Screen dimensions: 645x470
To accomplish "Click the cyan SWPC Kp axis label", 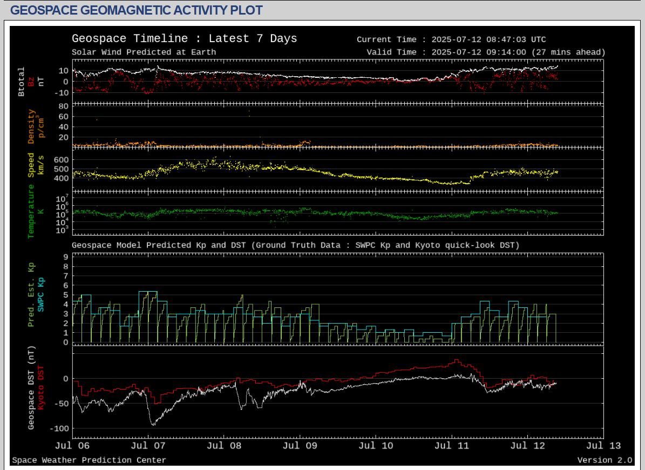I will pyautogui.click(x=41, y=294).
